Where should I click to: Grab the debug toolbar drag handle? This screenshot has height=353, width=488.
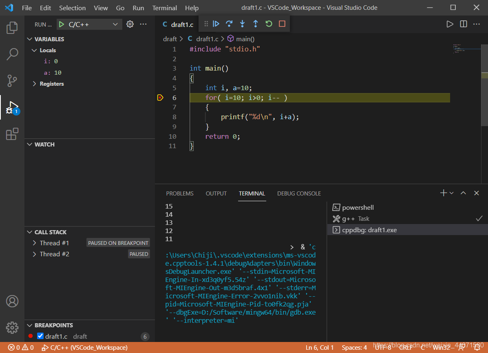[206, 24]
